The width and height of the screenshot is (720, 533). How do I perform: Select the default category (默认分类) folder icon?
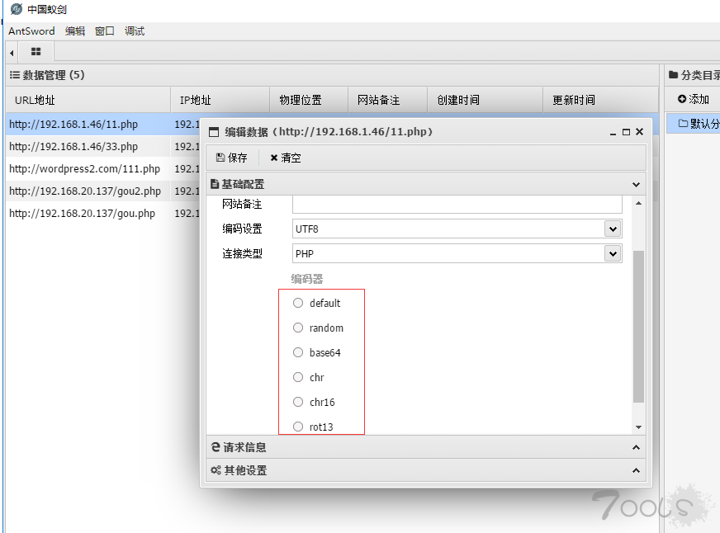point(683,124)
